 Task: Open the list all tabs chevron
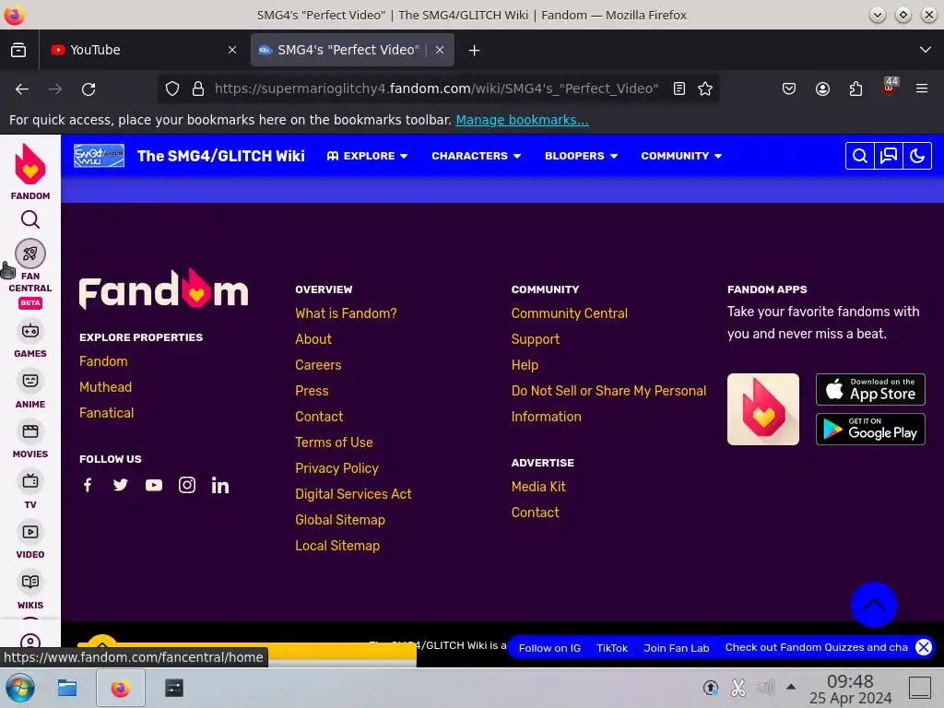tap(926, 50)
